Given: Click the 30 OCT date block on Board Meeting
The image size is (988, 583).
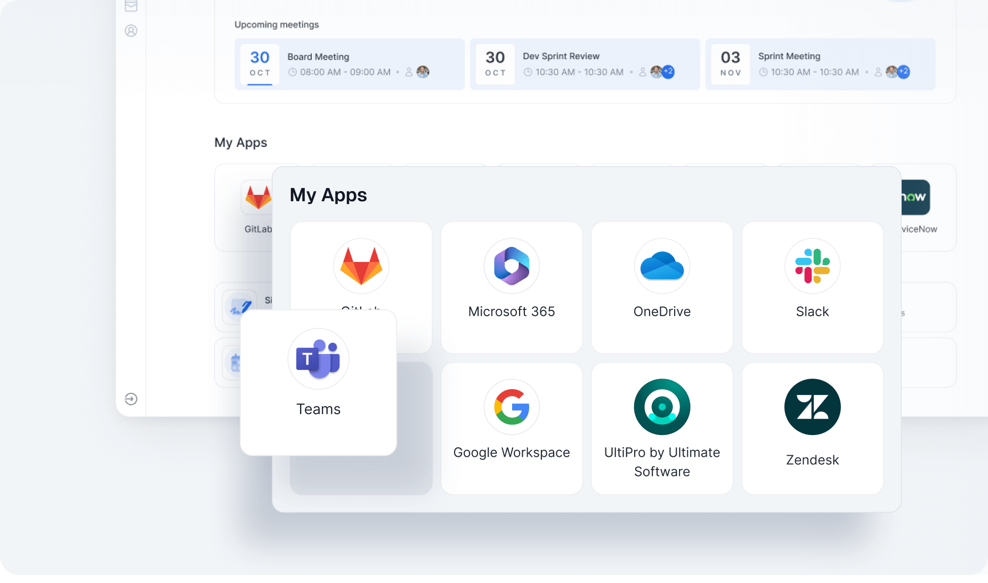Looking at the screenshot, I should pos(260,64).
